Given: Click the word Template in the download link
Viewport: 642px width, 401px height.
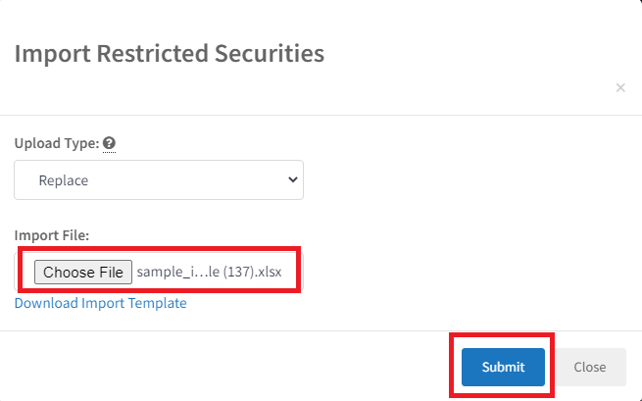Looking at the screenshot, I should [157, 303].
